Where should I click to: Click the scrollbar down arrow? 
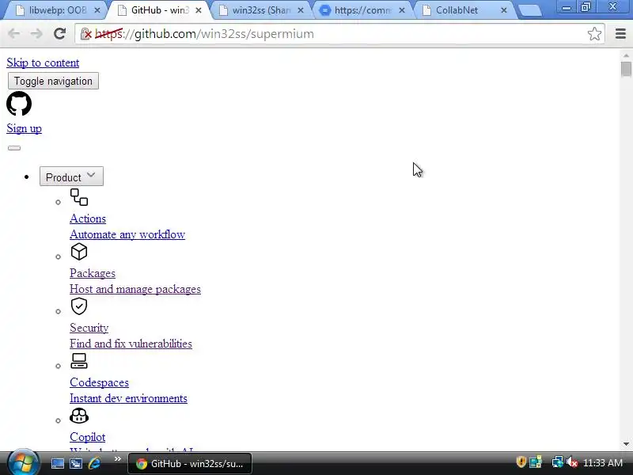pos(626,444)
